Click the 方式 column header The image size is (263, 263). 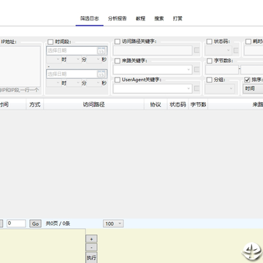[35, 104]
